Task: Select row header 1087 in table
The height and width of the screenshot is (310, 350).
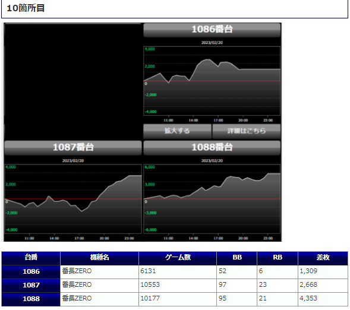Action: pyautogui.click(x=31, y=286)
